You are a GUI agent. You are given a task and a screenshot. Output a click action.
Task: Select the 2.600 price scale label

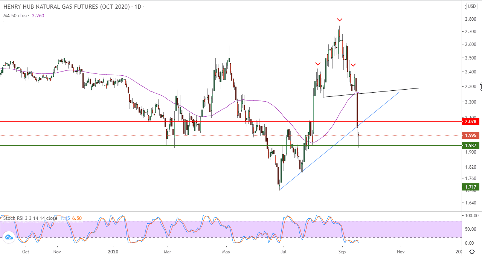[x=471, y=44]
